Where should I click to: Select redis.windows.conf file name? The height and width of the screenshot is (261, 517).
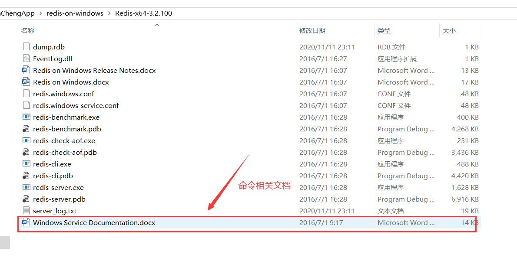63,94
